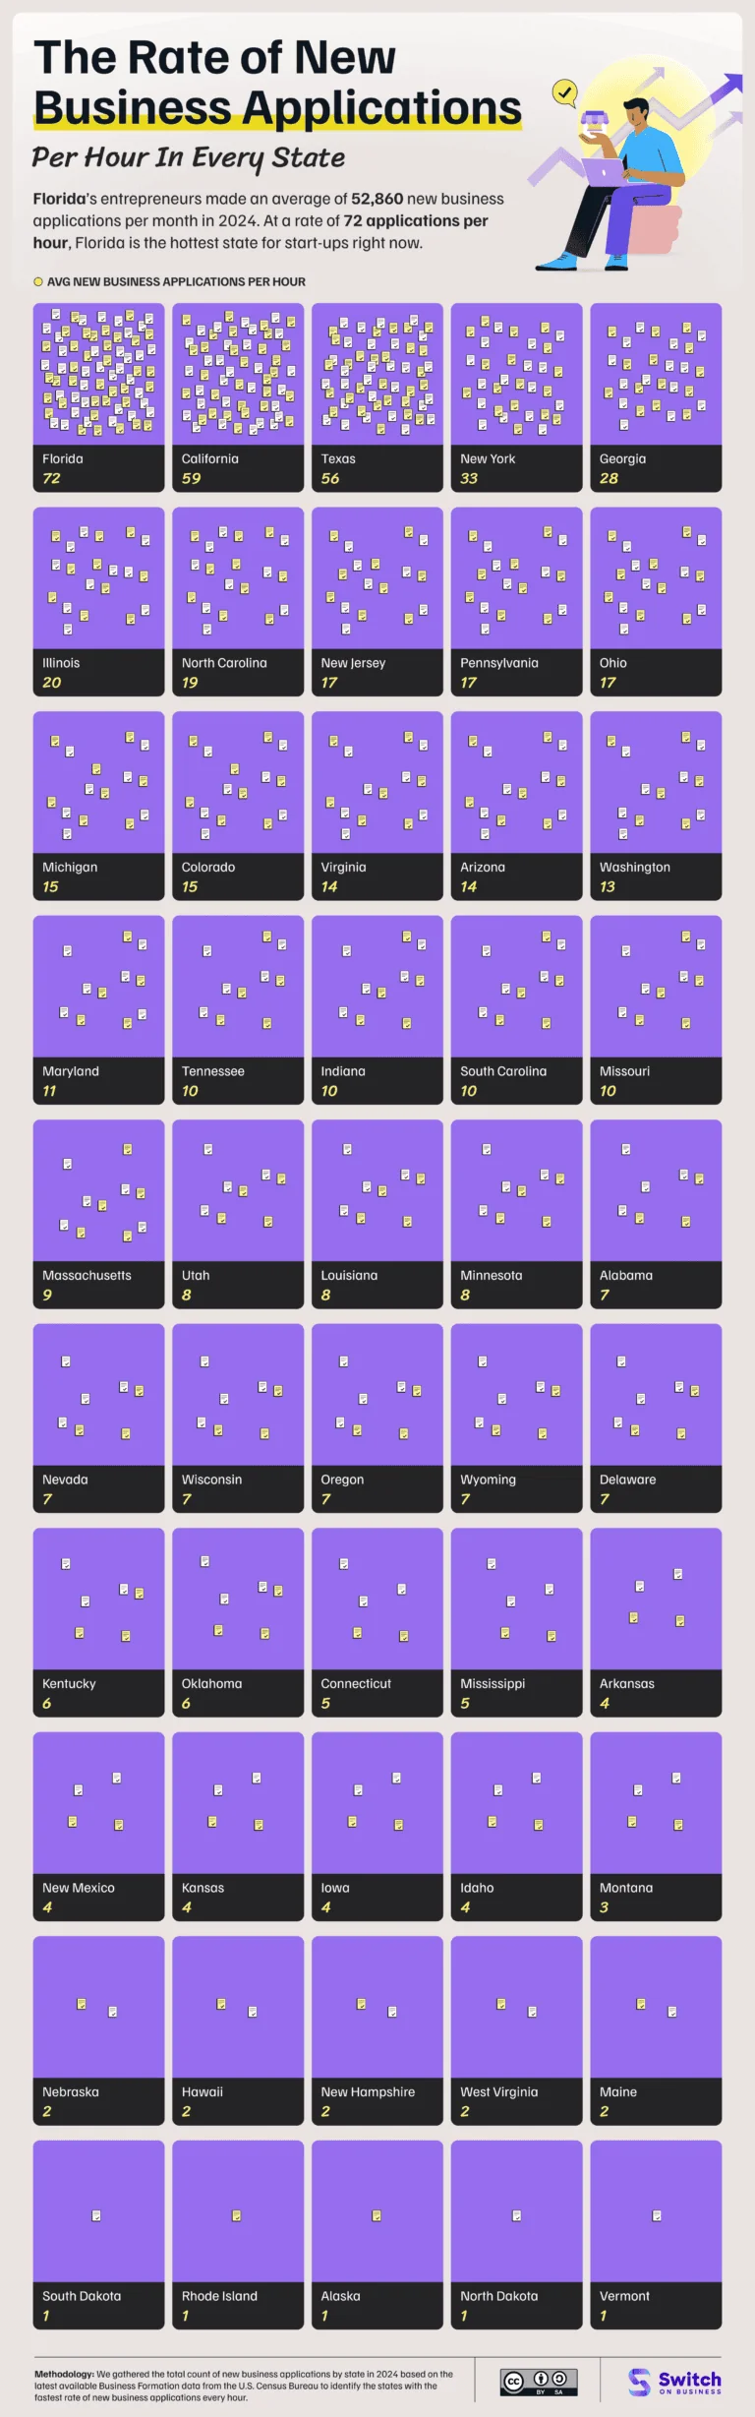Click the yellow checkmark speech bubble

click(564, 93)
